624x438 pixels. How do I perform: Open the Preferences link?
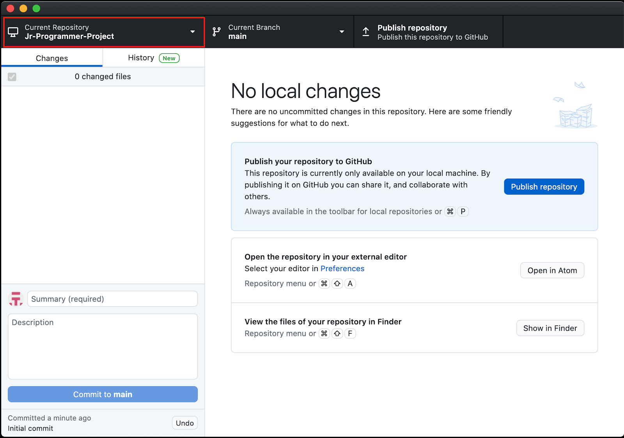pyautogui.click(x=342, y=269)
